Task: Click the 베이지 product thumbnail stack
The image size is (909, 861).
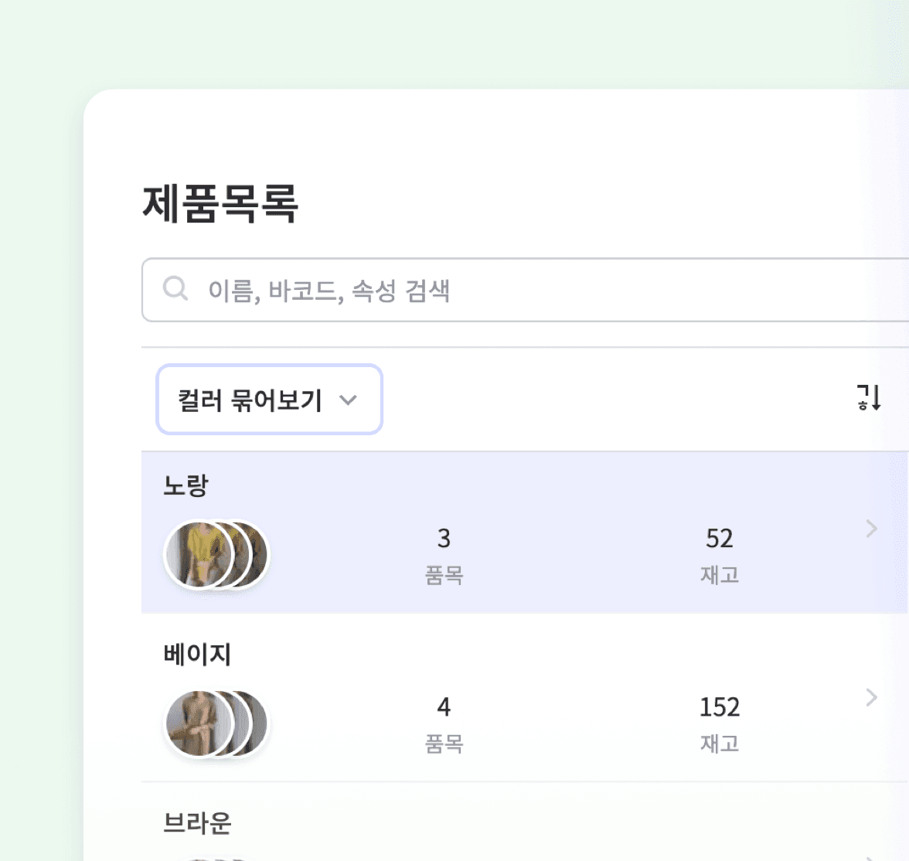Action: 216,723
